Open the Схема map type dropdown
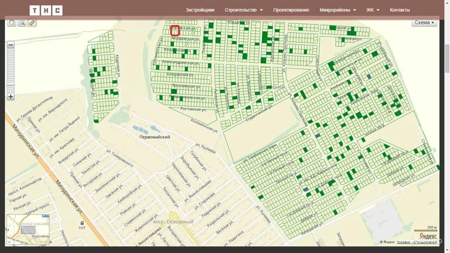The height and width of the screenshot is (253, 450). 424,22
